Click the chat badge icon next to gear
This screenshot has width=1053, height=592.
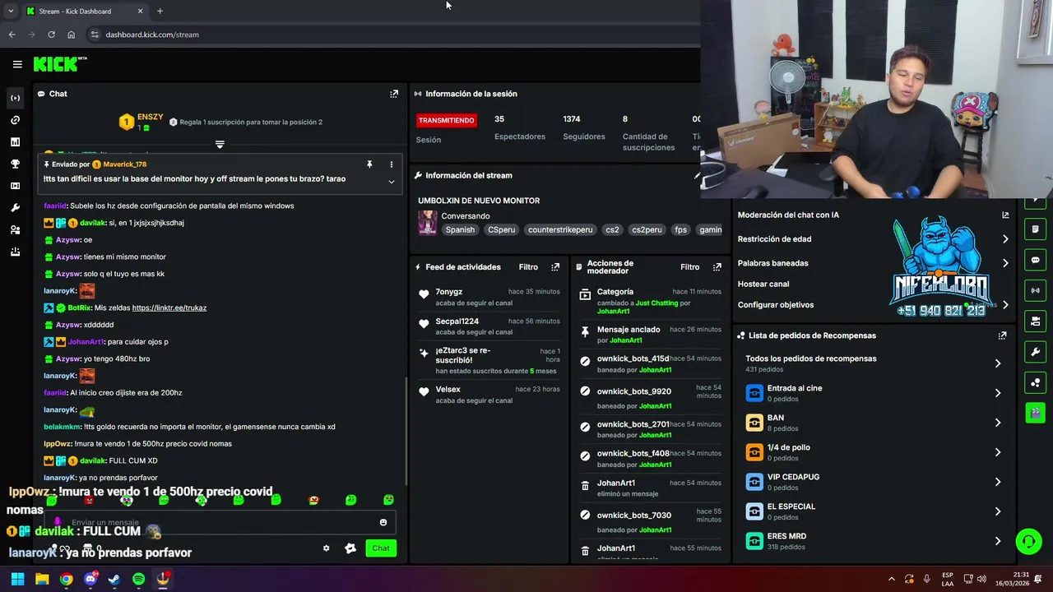point(350,548)
